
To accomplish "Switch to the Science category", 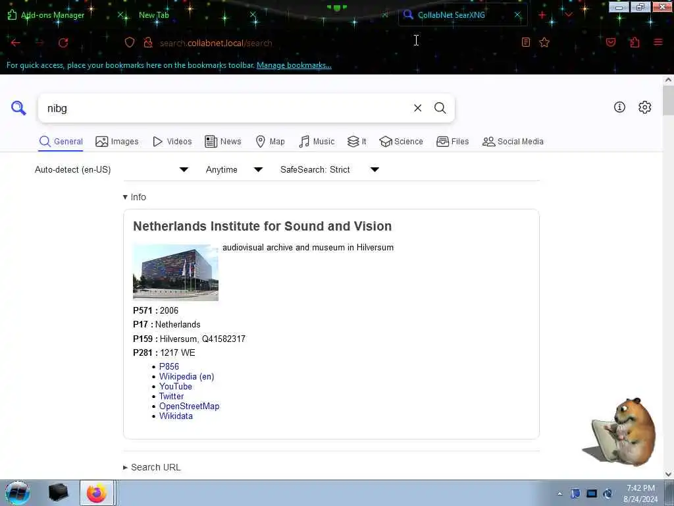I will pyautogui.click(x=401, y=142).
